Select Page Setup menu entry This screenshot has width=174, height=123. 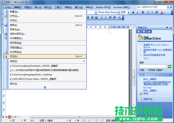pos(17,47)
